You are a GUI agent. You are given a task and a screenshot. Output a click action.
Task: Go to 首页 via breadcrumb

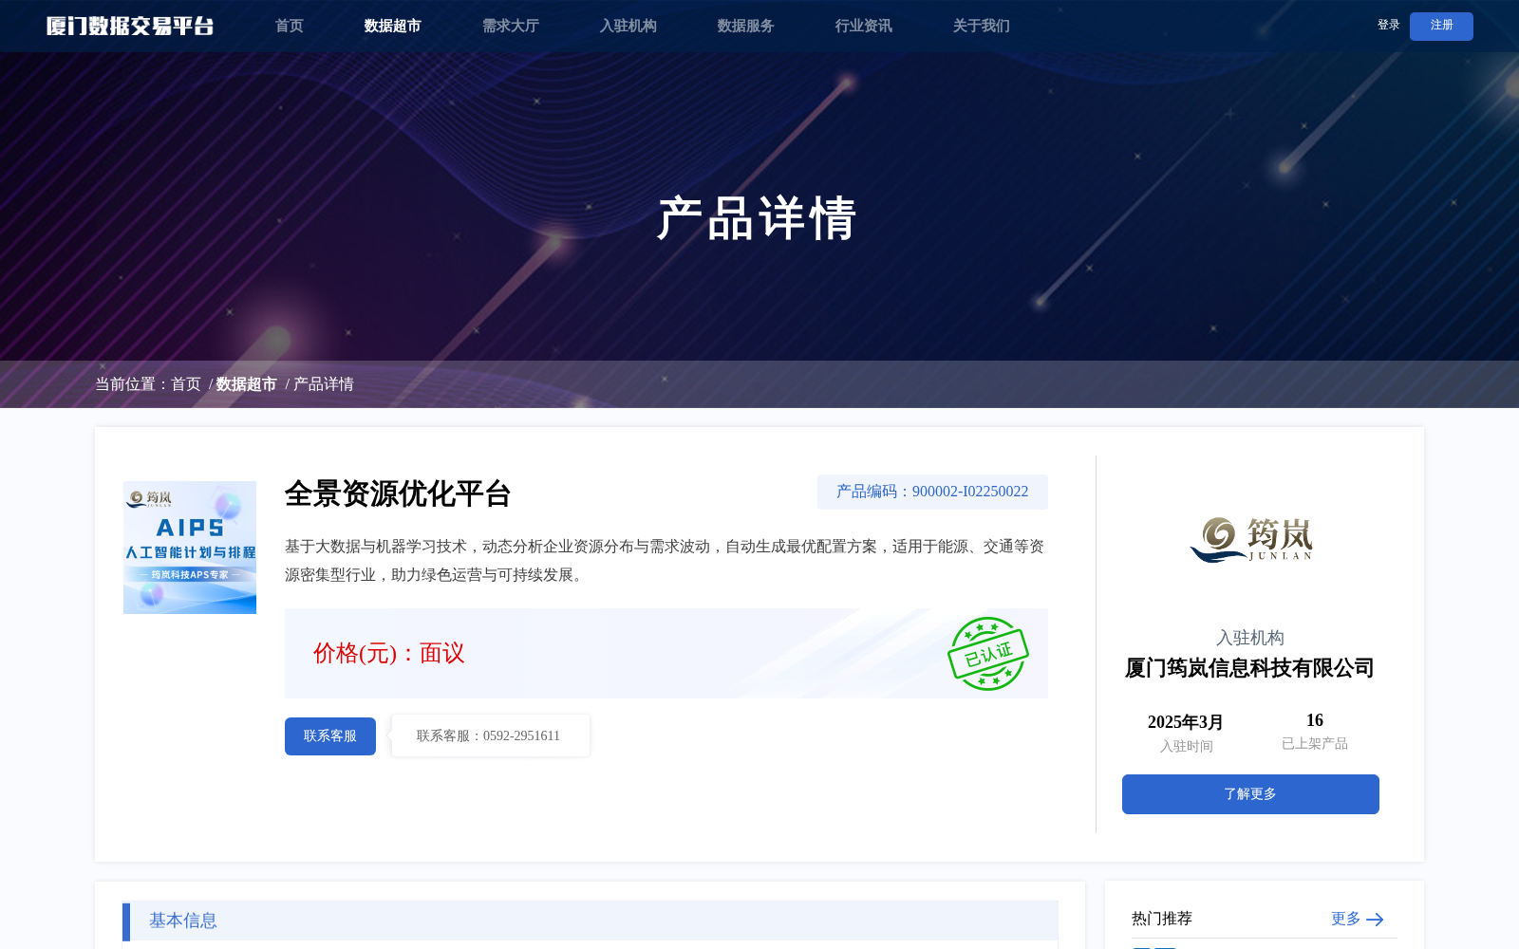pyautogui.click(x=186, y=384)
